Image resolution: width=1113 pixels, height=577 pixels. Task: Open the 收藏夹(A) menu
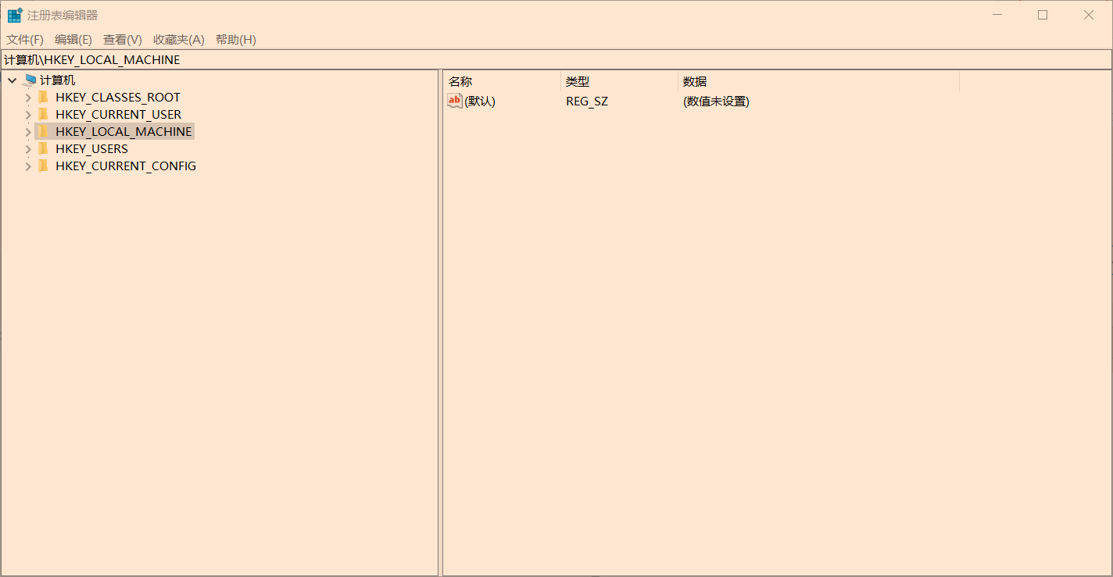pyautogui.click(x=179, y=40)
